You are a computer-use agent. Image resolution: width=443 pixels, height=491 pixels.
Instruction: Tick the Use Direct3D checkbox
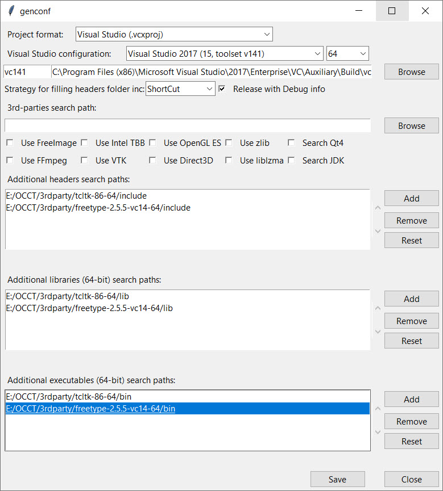(x=152, y=161)
